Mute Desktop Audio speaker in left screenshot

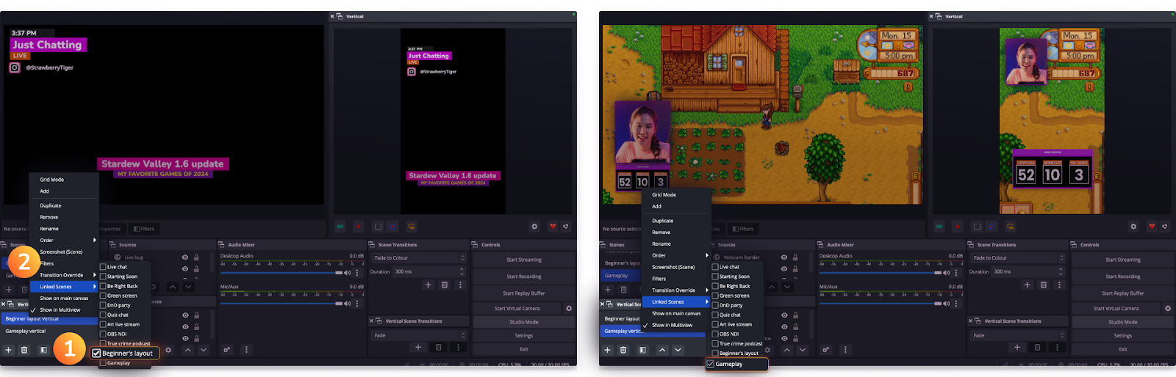coord(348,273)
